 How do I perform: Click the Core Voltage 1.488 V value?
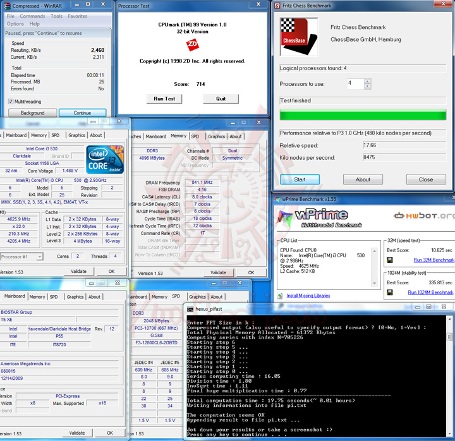(x=70, y=171)
